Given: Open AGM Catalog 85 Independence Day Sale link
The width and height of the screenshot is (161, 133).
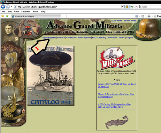Looking at the screenshot, I should pos(114,106).
